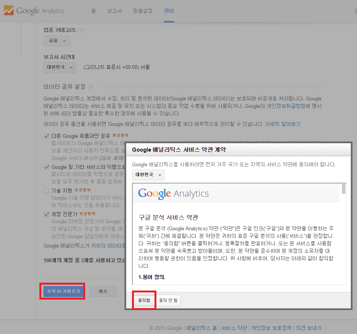
Task: Toggle 다른 Google 제품과만 공유 checkbox
Action: [x=46, y=136]
